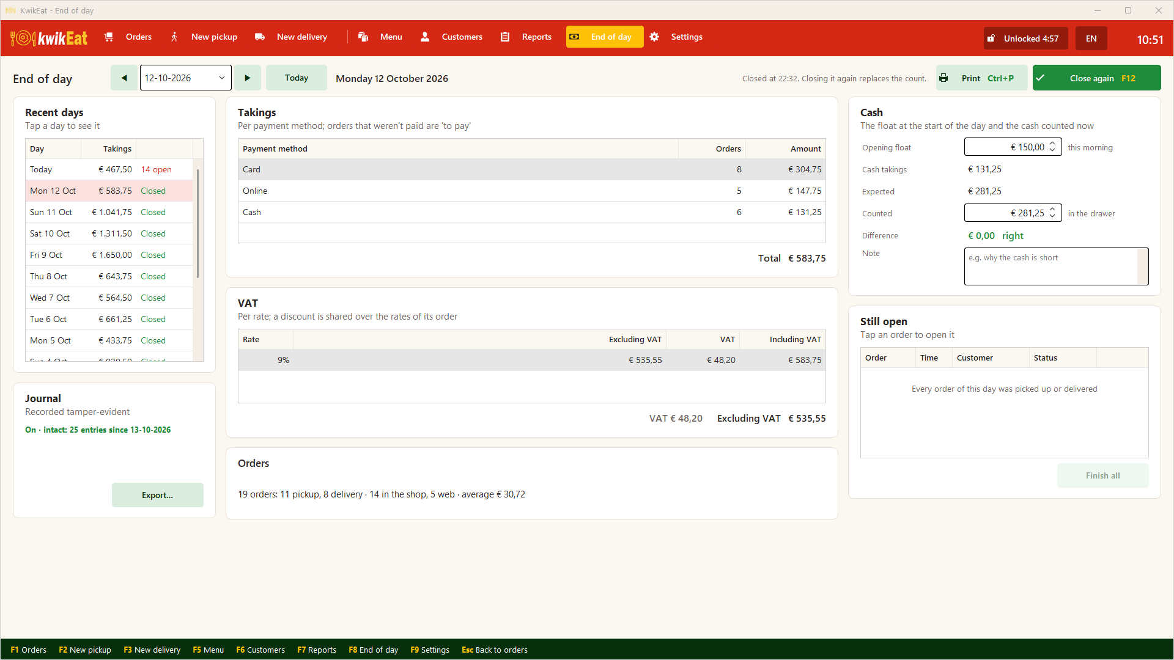Select Fri 9 Oct in Recent days
Viewport: 1174px width, 660px height.
109,255
